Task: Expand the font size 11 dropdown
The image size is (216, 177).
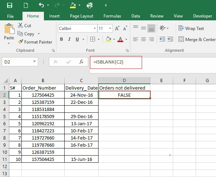Action: [x=110, y=28]
